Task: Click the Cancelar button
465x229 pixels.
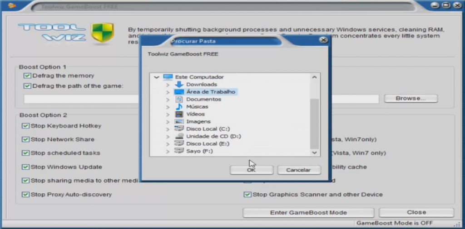Action: point(299,170)
